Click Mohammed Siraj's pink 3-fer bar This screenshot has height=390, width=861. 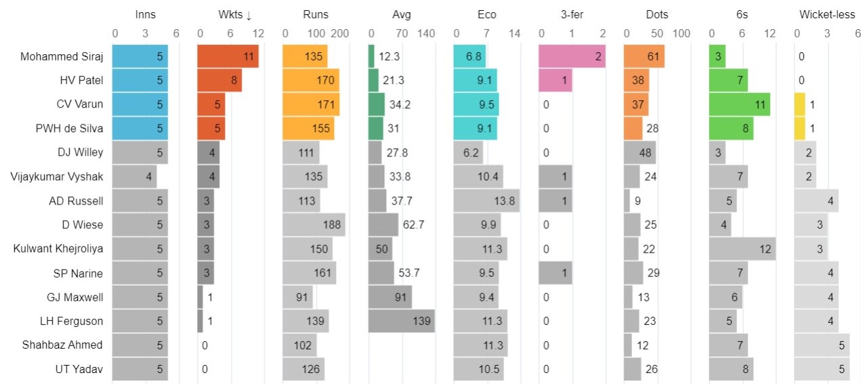tap(572, 57)
